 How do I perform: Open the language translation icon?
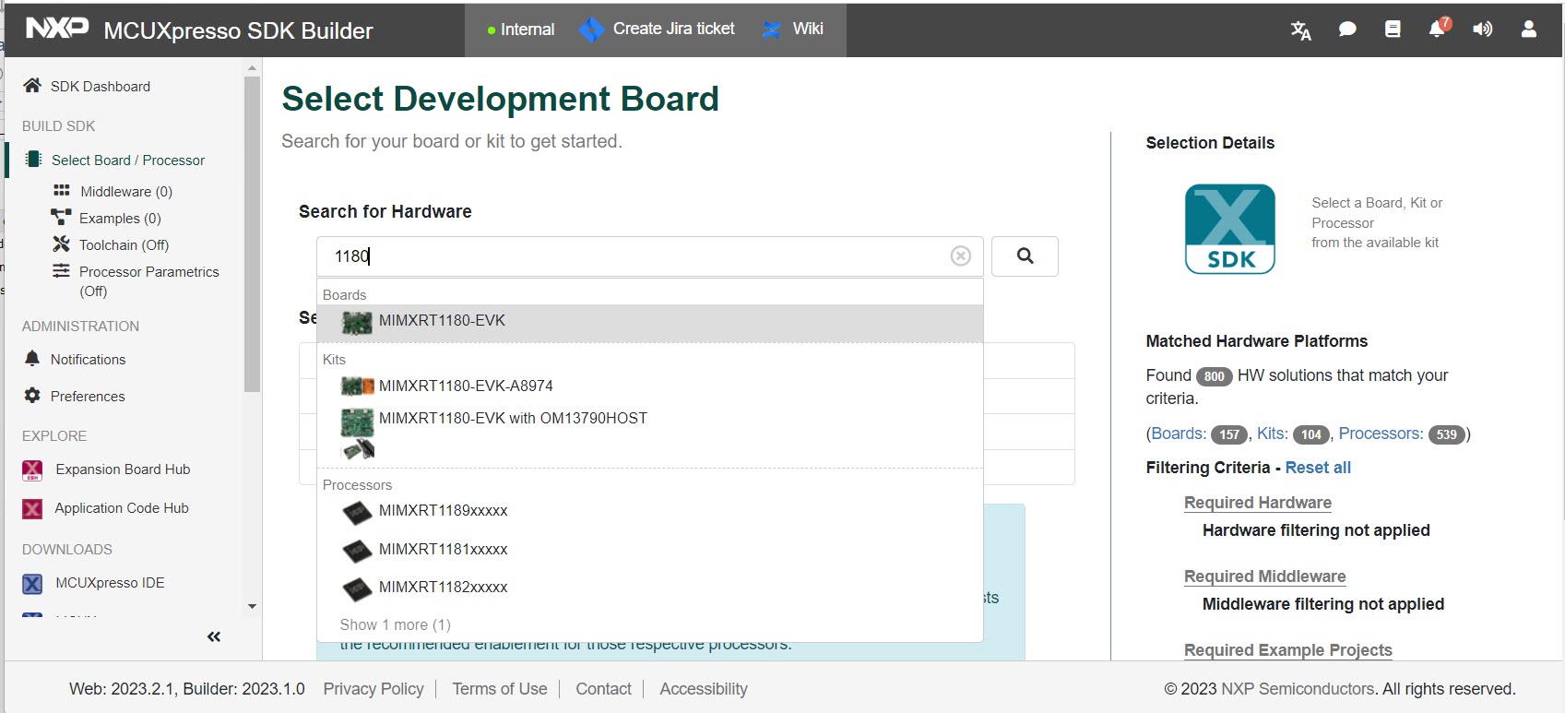[x=1300, y=30]
